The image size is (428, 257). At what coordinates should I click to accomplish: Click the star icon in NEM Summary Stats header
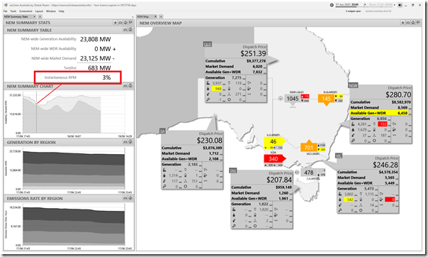116,23
